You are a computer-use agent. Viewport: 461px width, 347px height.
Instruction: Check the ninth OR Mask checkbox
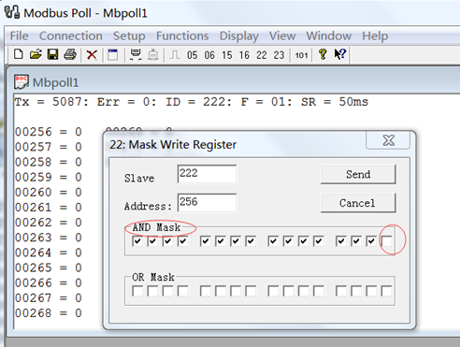click(273, 291)
